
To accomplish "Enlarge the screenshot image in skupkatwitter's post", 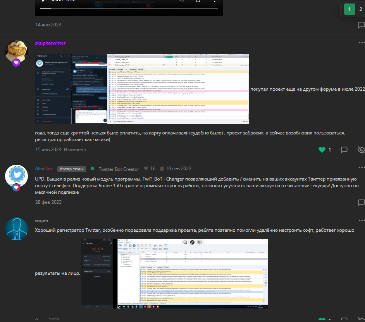I will 142,89.
